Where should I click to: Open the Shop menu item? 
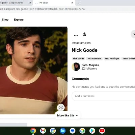click(5, 20)
